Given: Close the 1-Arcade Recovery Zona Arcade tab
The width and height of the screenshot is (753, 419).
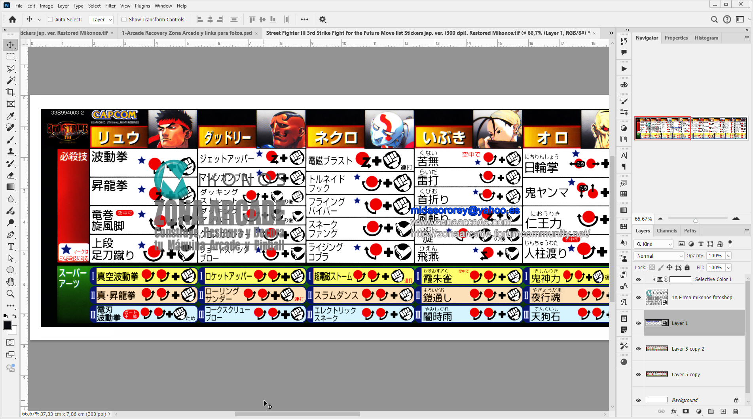Looking at the screenshot, I should pos(256,33).
